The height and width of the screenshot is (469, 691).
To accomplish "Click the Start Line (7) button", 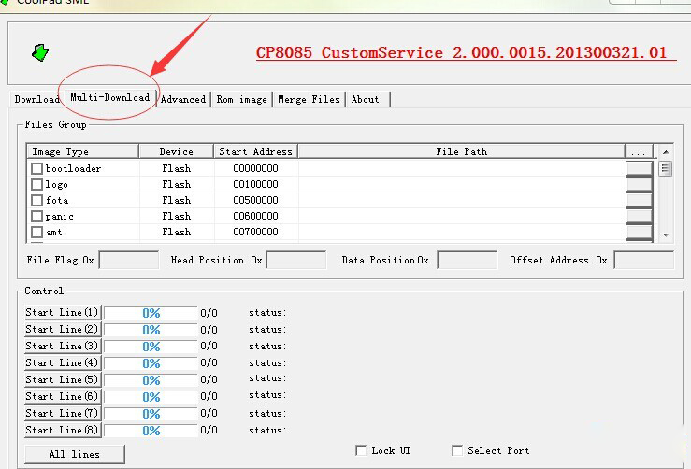I will [x=63, y=413].
